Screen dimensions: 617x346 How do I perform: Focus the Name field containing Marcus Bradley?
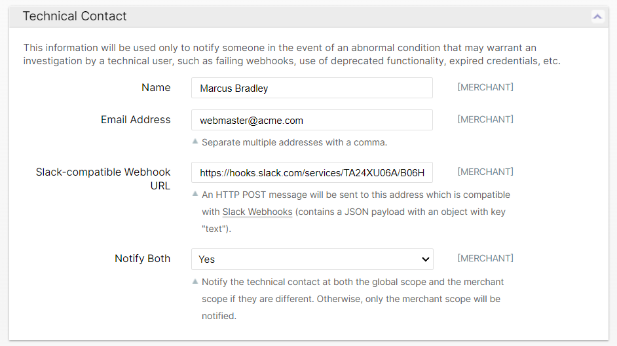(312, 88)
